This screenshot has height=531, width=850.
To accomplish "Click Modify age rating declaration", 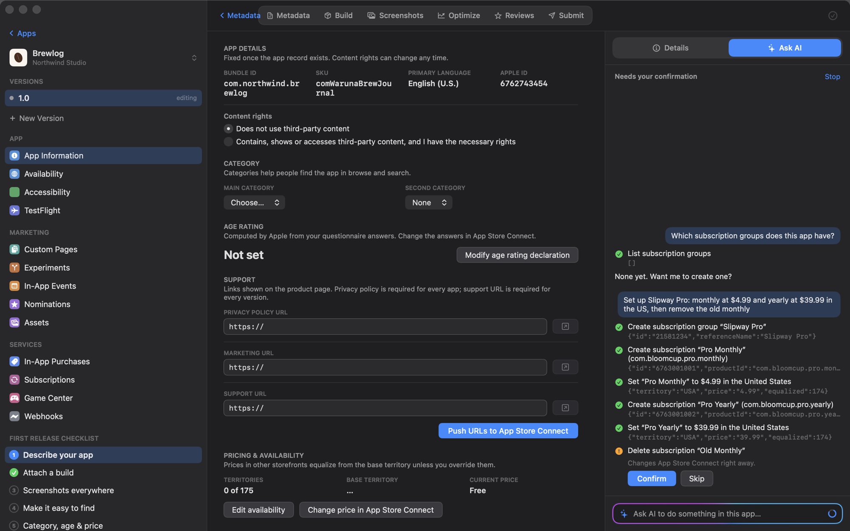I will 517,255.
